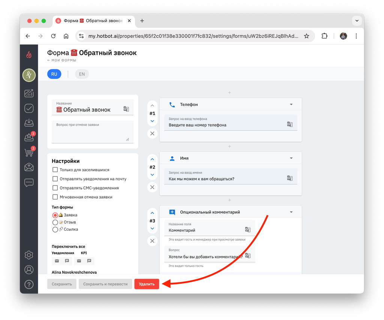
Task: Expand the Телефон field type dropdown
Action: coord(291,104)
